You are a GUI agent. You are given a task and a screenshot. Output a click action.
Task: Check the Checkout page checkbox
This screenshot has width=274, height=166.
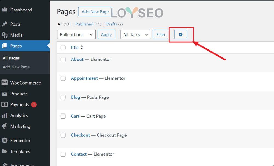pos(63,135)
